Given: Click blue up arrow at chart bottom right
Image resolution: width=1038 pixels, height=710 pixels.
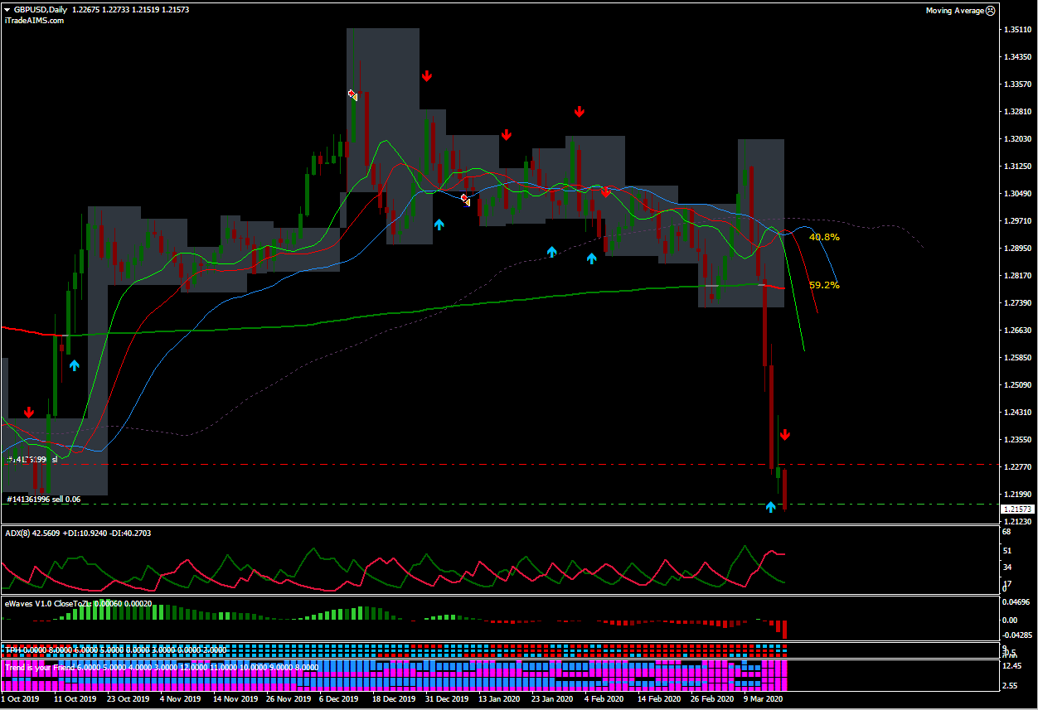Looking at the screenshot, I should click(770, 506).
